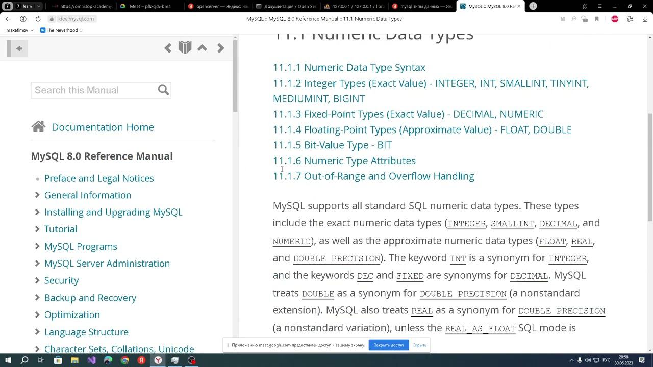Viewport: 653px width, 367px height.
Task: Expand the Language Structure section arrow
Action: 37,332
